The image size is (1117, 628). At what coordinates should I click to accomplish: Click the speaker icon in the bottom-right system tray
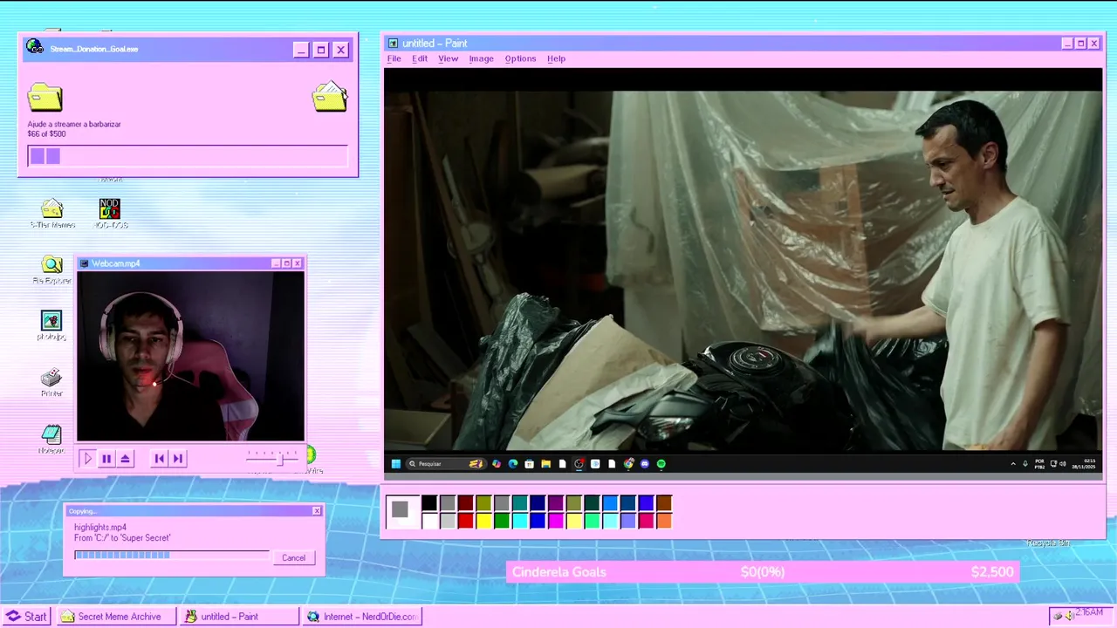(1070, 616)
